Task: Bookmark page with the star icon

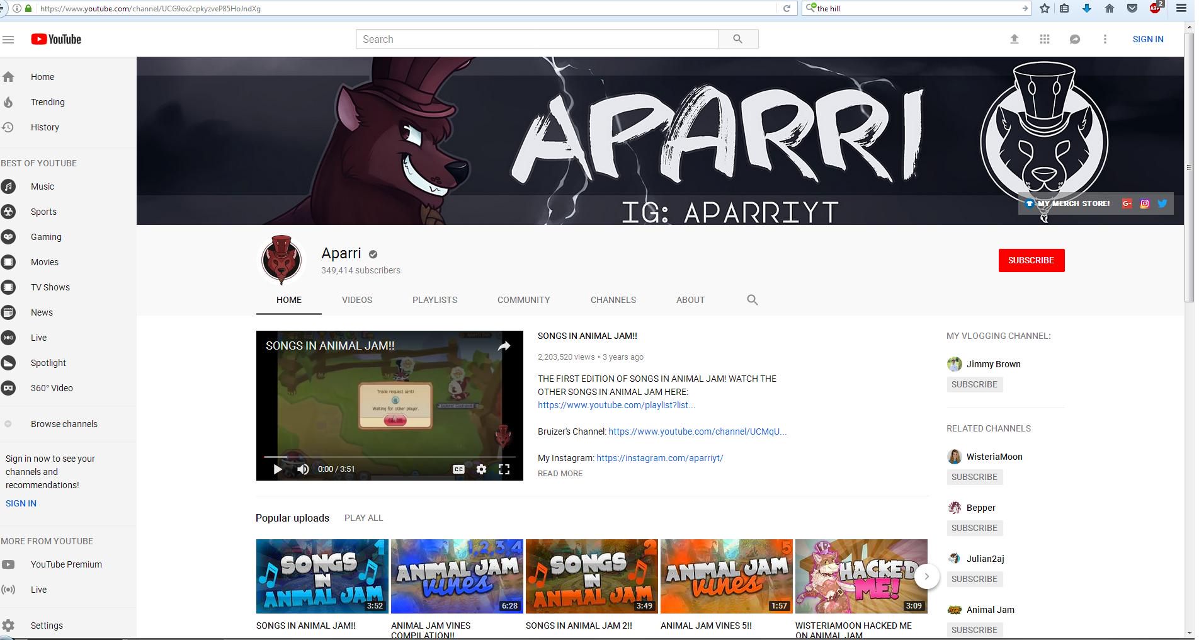Action: coord(1045,8)
